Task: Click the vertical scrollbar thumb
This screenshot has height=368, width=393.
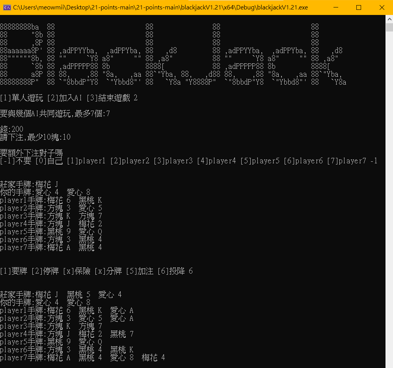Action: (389, 28)
